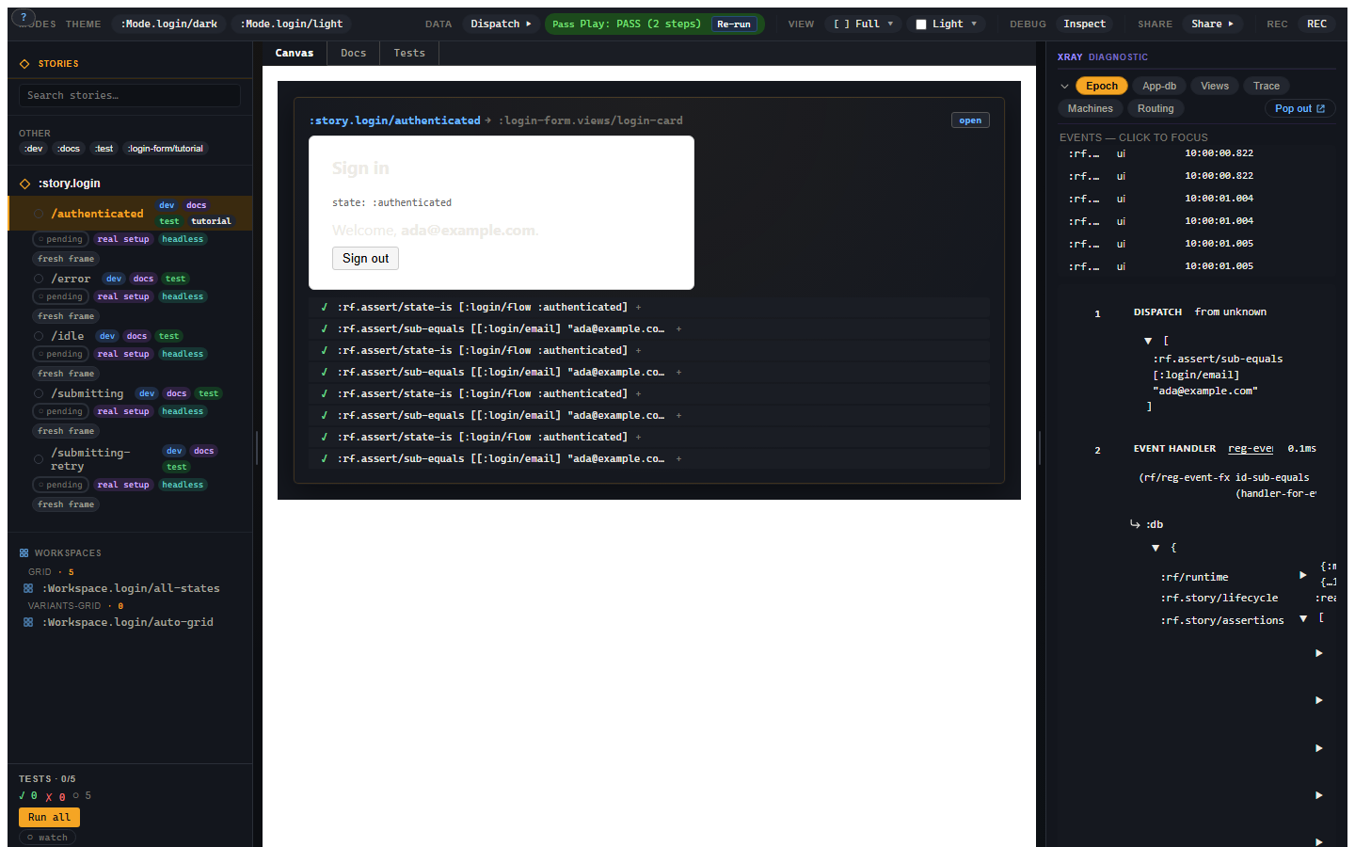The width and height of the screenshot is (1355, 847).
Task: Open :Workspace.login/auto-grid workspace
Action: click(x=128, y=622)
